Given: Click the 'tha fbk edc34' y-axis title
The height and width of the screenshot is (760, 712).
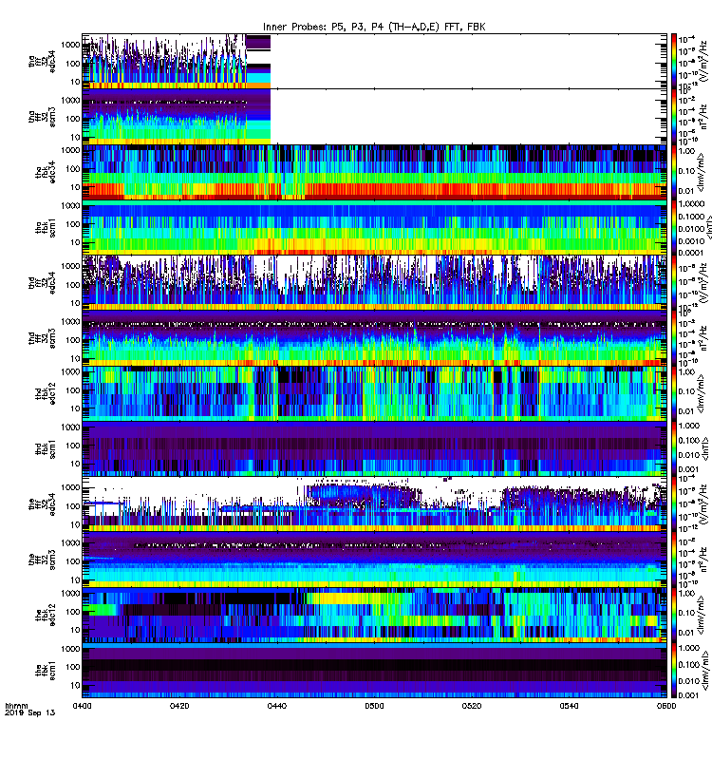Looking at the screenshot, I should tap(46, 172).
